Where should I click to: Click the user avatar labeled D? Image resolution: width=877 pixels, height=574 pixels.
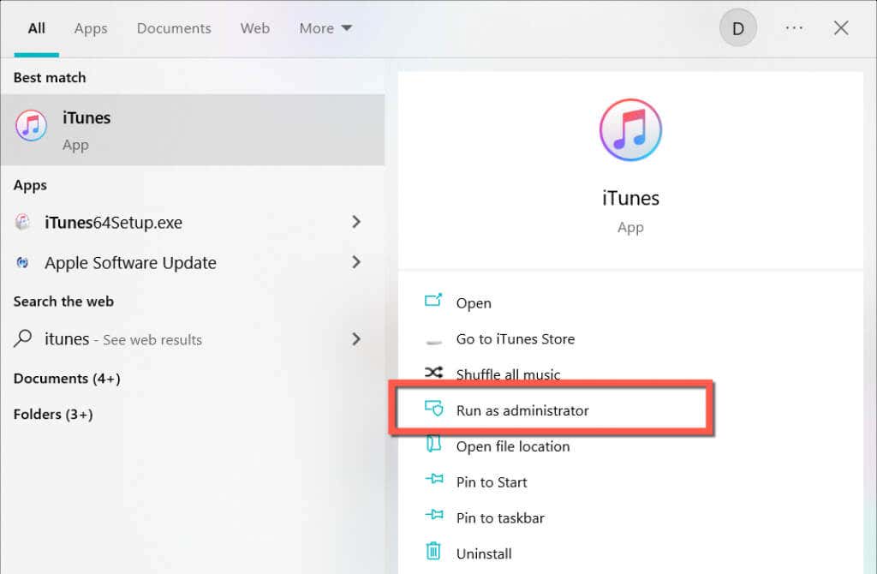[x=737, y=27]
